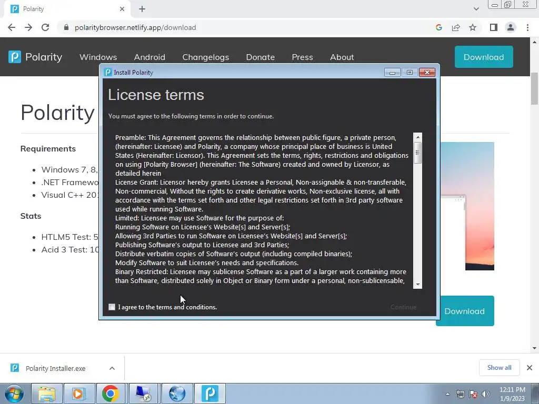Expand the Polarity Installer.exe download options
The height and width of the screenshot is (404, 539).
click(112, 368)
